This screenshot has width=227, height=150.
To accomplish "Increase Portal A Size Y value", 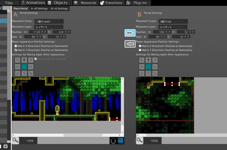I will tap(64, 37).
